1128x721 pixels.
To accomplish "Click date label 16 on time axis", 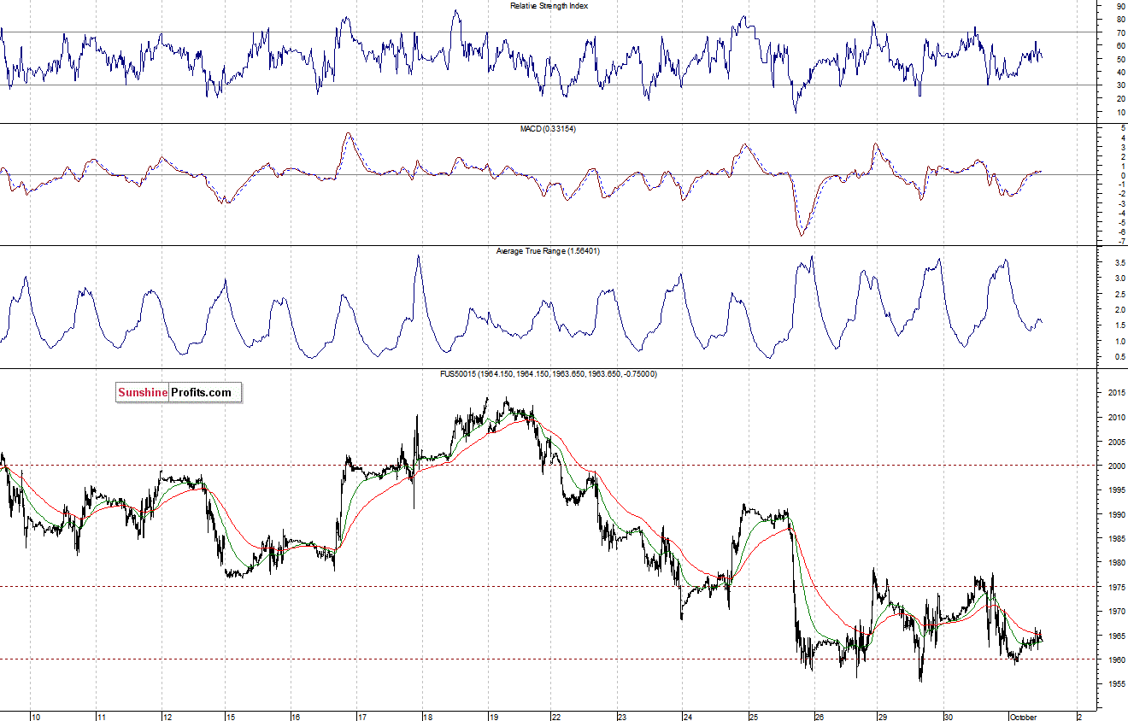I will point(296,717).
